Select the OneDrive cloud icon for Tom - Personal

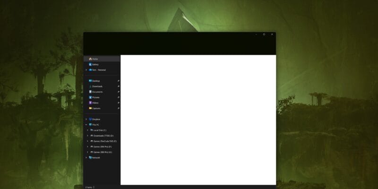click(x=90, y=70)
